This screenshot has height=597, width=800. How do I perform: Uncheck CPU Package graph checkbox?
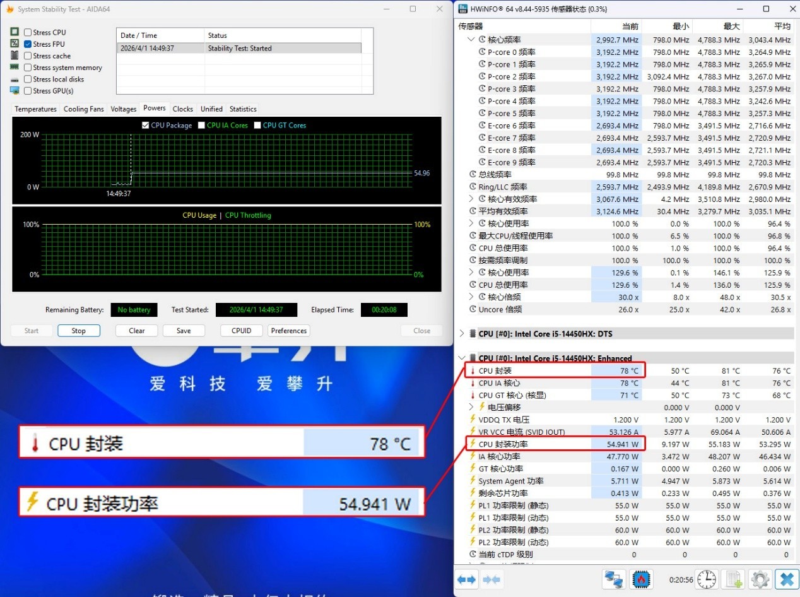point(146,125)
